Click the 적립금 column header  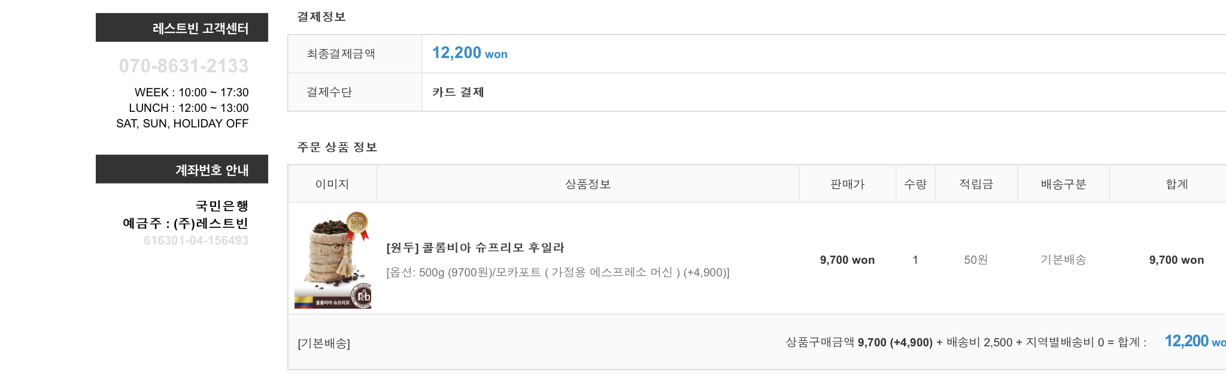pyautogui.click(x=976, y=184)
